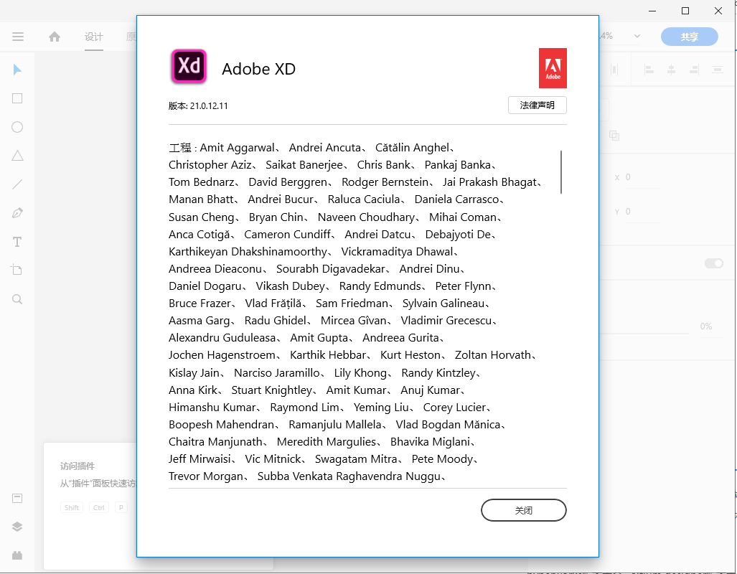The height and width of the screenshot is (574, 737).
Task: Select the Zoom magnifier tool
Action: [17, 299]
